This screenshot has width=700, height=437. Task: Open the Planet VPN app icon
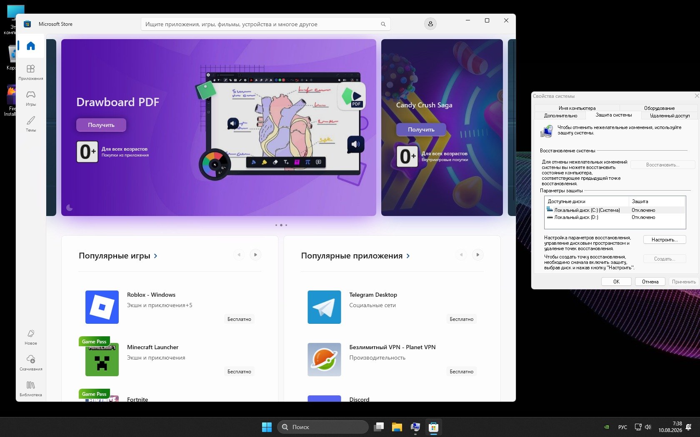pyautogui.click(x=324, y=360)
